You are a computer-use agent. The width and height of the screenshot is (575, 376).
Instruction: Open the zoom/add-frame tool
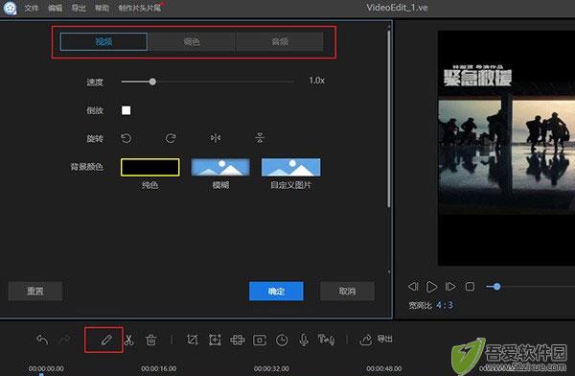click(x=215, y=340)
